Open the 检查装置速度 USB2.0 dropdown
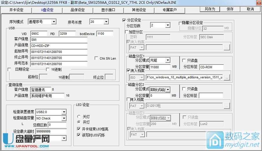The image size is (262, 151). [x=64, y=112]
